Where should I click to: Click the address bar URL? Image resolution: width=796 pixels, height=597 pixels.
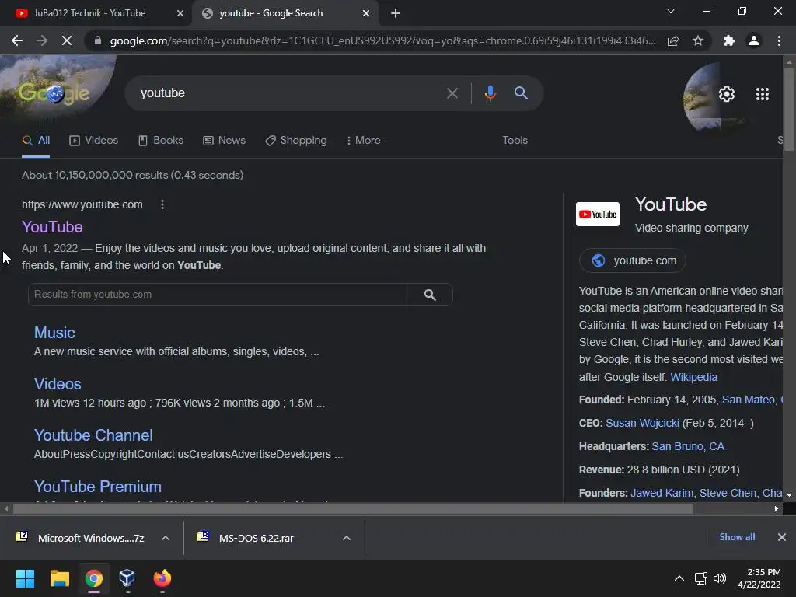(382, 40)
